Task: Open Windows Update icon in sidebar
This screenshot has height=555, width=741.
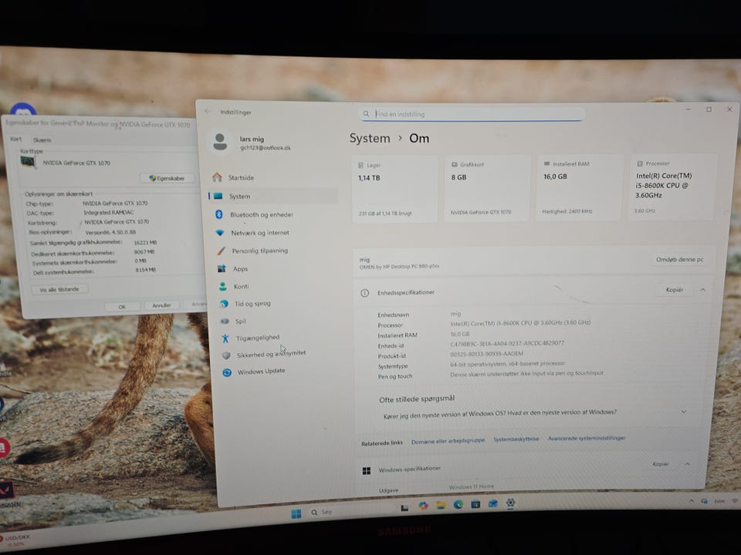Action: point(227,372)
